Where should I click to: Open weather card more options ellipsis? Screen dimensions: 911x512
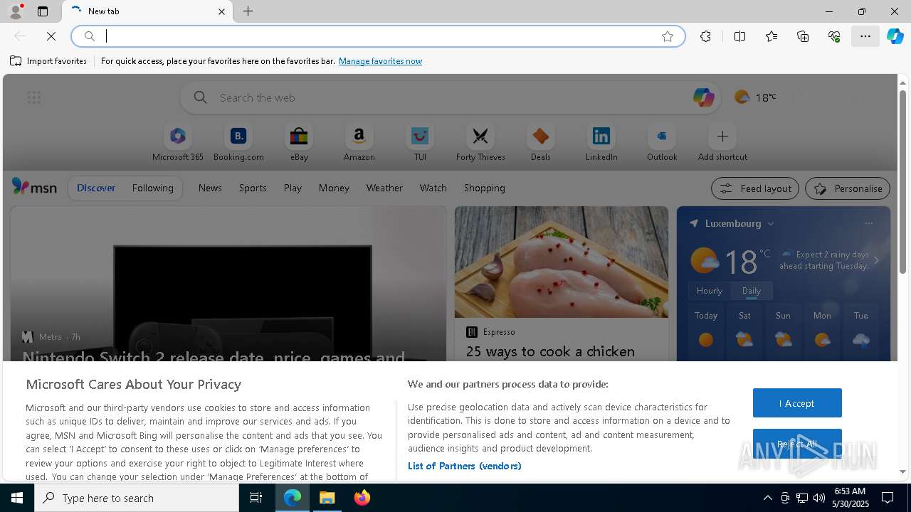point(868,223)
